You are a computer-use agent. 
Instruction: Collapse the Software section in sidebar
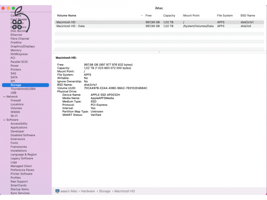4,120
